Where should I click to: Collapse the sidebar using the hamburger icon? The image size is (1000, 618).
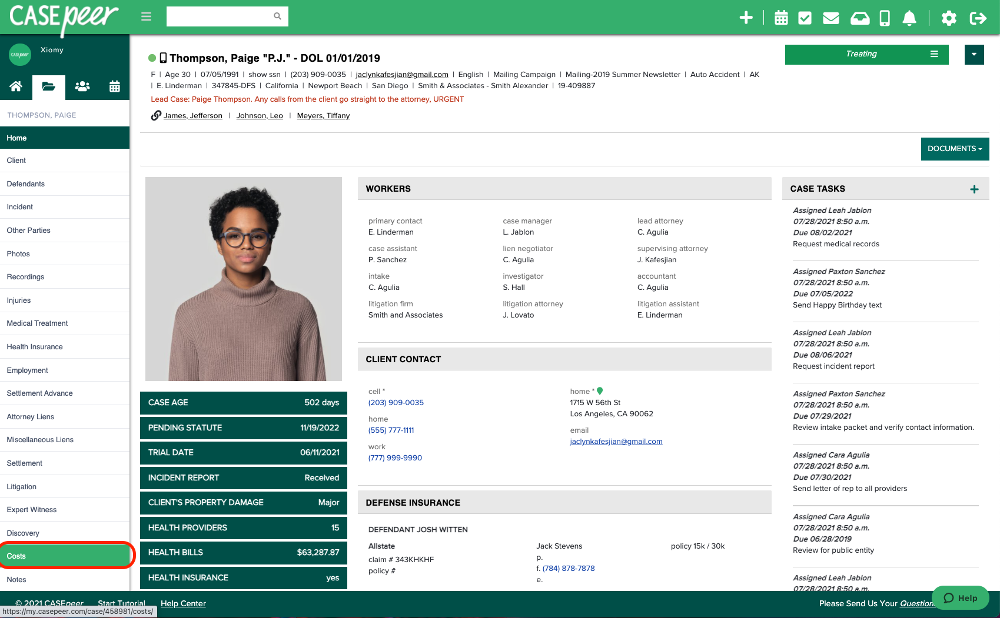click(x=145, y=16)
